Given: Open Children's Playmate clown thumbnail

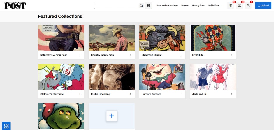Looking at the screenshot, I should tap(61, 77).
